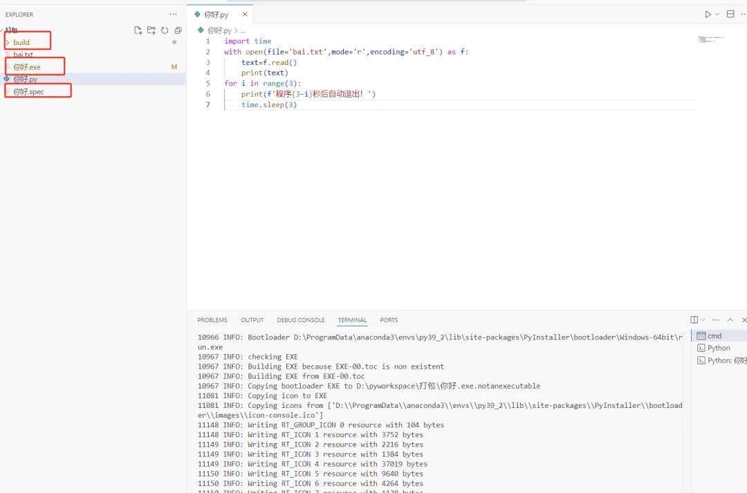Split the active terminal

(x=694, y=319)
